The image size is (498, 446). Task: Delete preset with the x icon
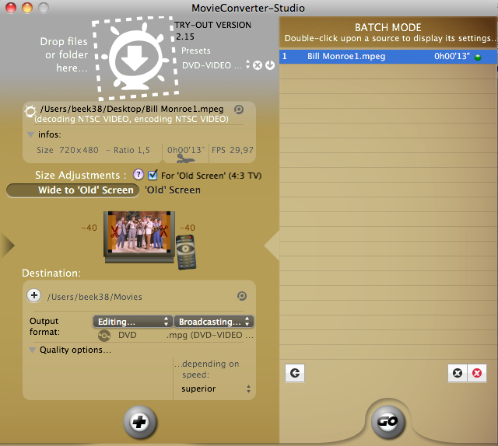pyautogui.click(x=258, y=65)
